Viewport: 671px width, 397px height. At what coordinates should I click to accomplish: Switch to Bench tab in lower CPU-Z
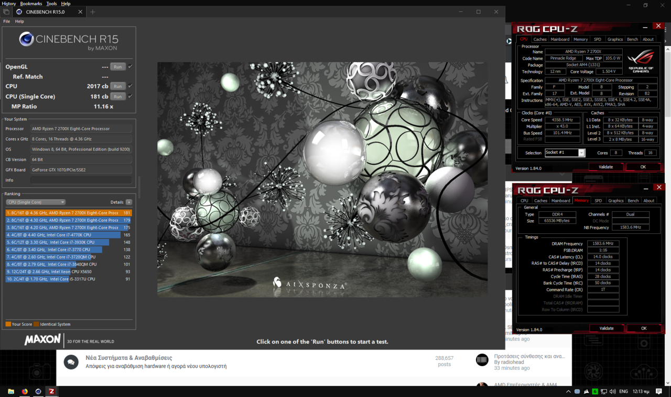(633, 201)
